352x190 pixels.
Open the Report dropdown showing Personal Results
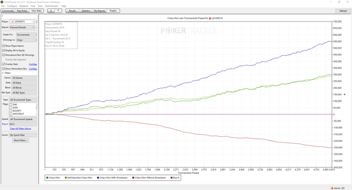[x=22, y=27]
